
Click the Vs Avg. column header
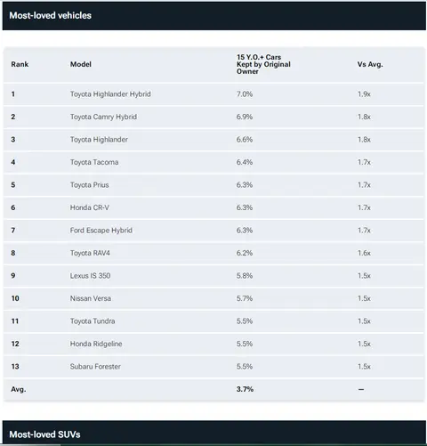tap(370, 64)
